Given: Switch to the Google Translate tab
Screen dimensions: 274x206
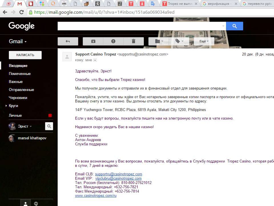Looking at the screenshot, I should pyautogui.click(x=153, y=4).
